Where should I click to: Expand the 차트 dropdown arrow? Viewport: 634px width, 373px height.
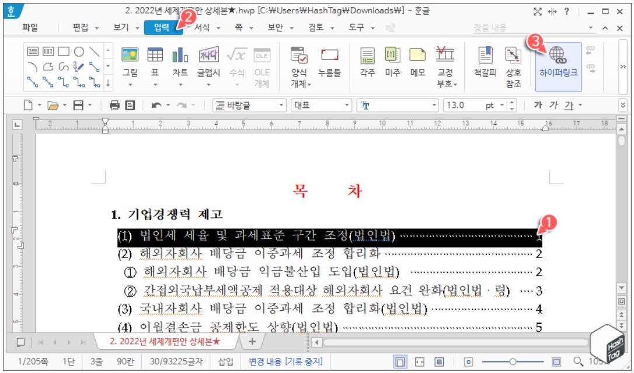180,85
